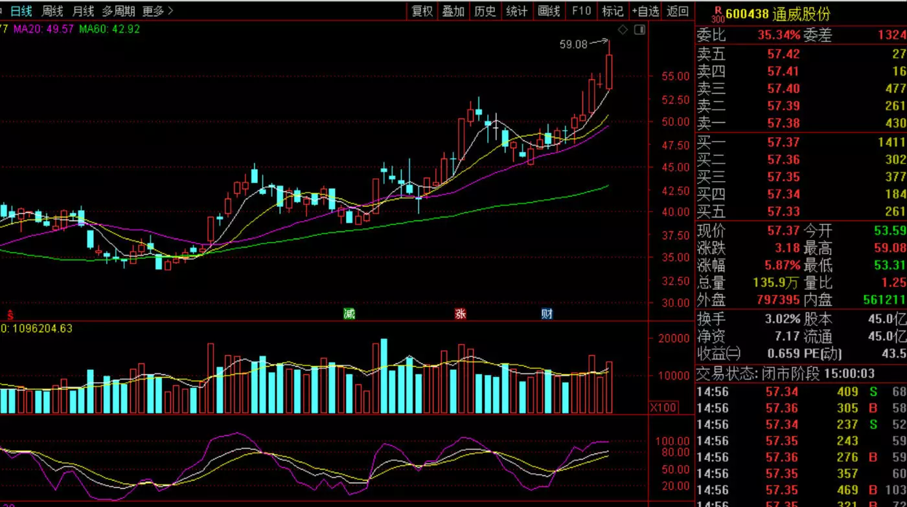Activate 画线 drawing tools
The width and height of the screenshot is (907, 507).
click(549, 11)
